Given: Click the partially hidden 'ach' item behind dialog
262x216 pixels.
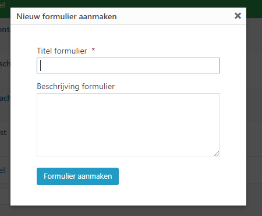Looking at the screenshot, I should [x=5, y=98].
